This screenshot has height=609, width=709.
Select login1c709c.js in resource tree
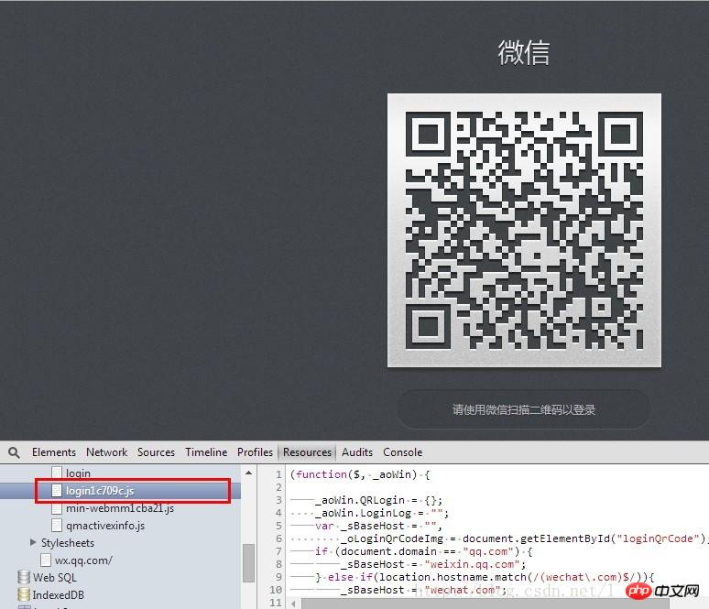[100, 491]
